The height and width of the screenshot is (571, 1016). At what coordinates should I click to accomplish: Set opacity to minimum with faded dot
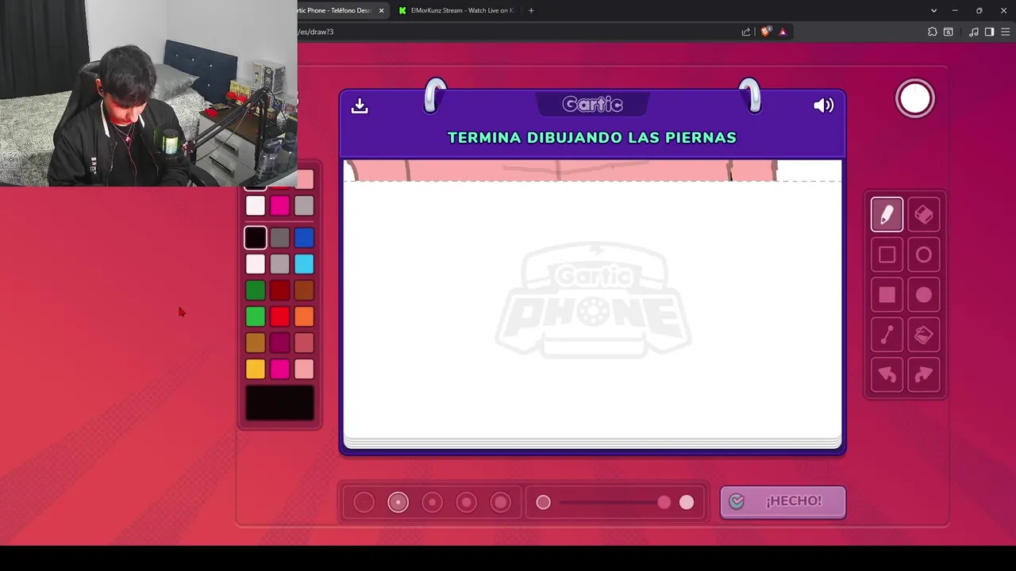543,502
